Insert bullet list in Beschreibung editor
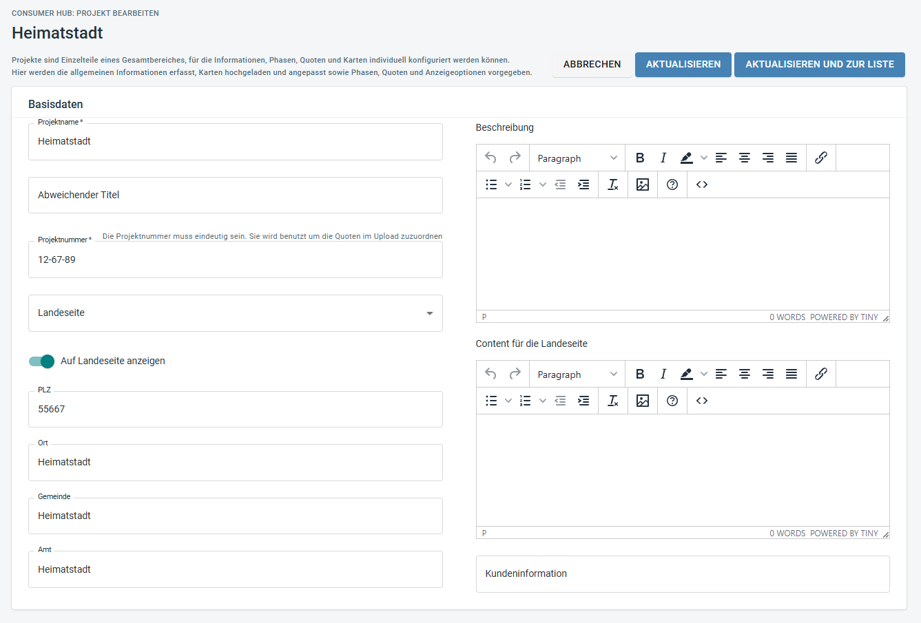Image resolution: width=921 pixels, height=623 pixels. pos(491,184)
